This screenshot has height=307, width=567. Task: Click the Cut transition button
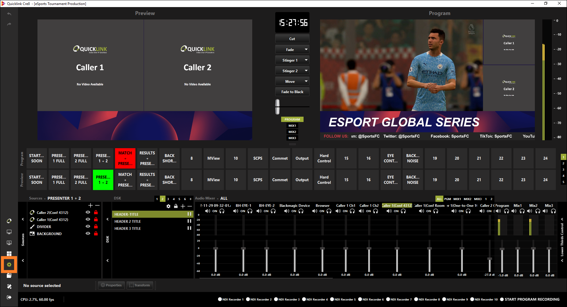tap(292, 39)
